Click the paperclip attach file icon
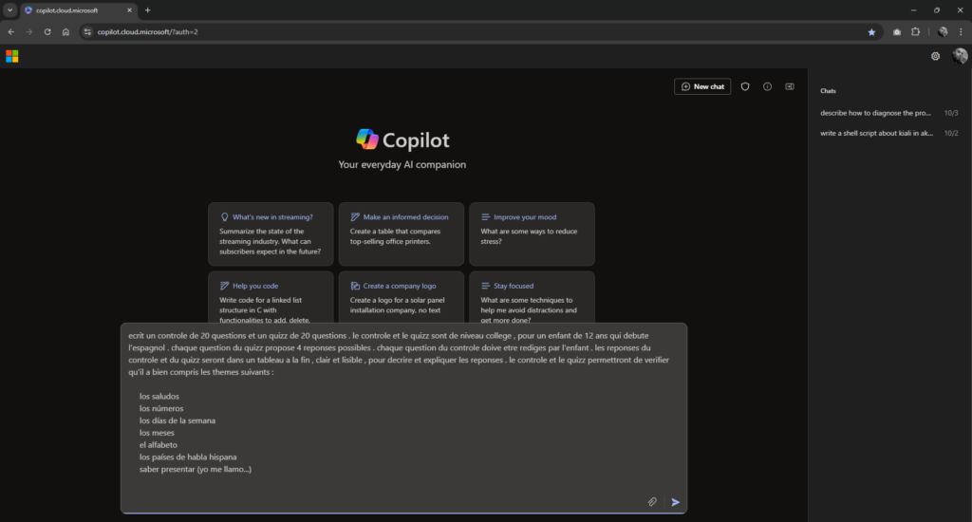The image size is (972, 522). [x=652, y=502]
